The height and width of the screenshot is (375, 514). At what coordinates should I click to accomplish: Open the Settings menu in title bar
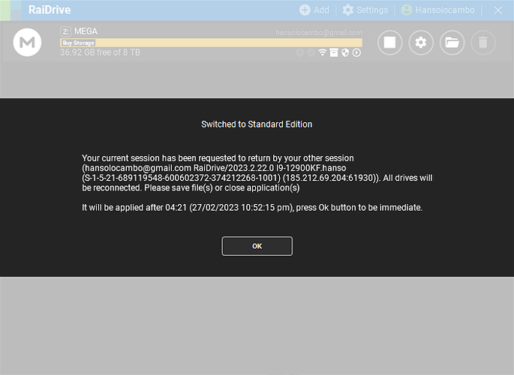point(365,10)
